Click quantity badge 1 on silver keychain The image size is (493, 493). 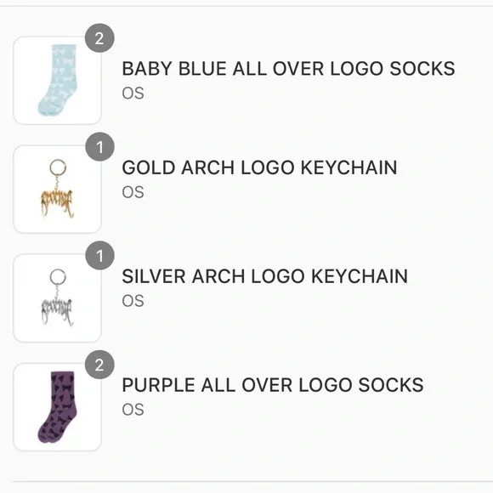(99, 256)
